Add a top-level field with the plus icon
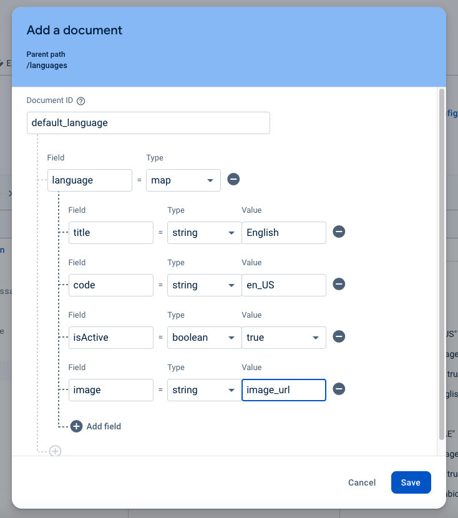The image size is (458, 518). coord(56,451)
